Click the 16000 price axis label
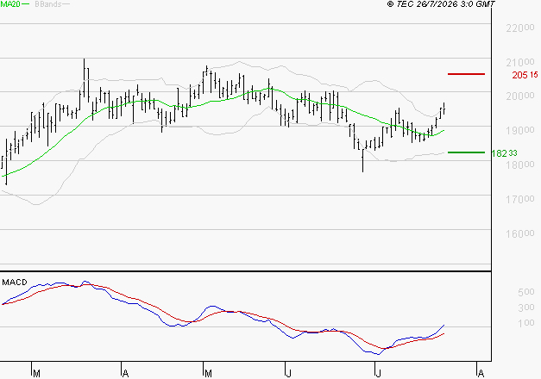Image resolution: width=541 pixels, height=379 pixels. (x=520, y=234)
